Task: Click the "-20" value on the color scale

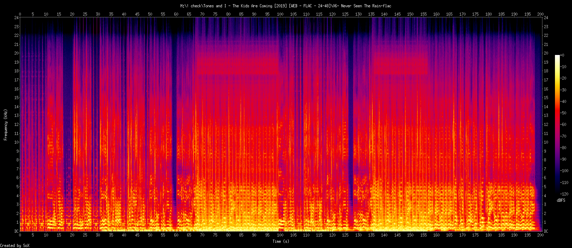Action: pyautogui.click(x=564, y=78)
